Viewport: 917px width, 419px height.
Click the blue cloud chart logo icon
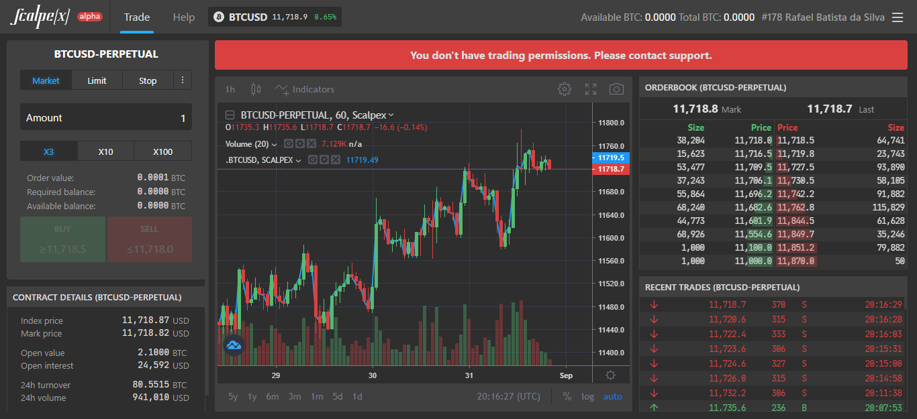(234, 345)
